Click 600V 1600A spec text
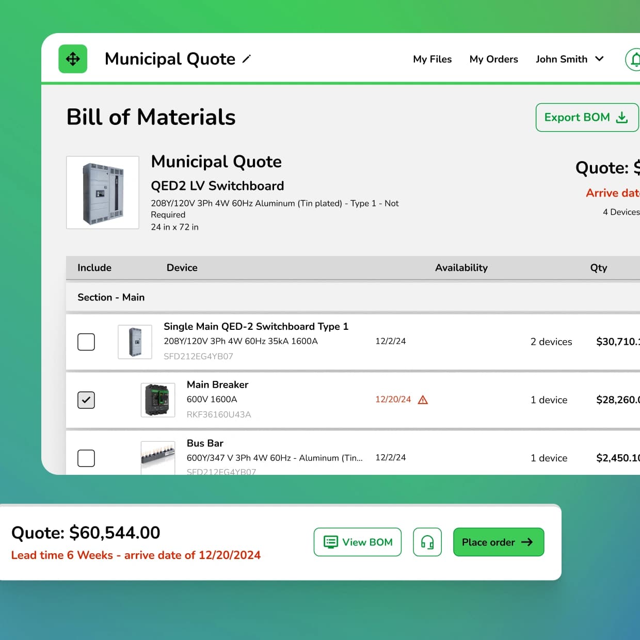The height and width of the screenshot is (640, 640). point(212,399)
